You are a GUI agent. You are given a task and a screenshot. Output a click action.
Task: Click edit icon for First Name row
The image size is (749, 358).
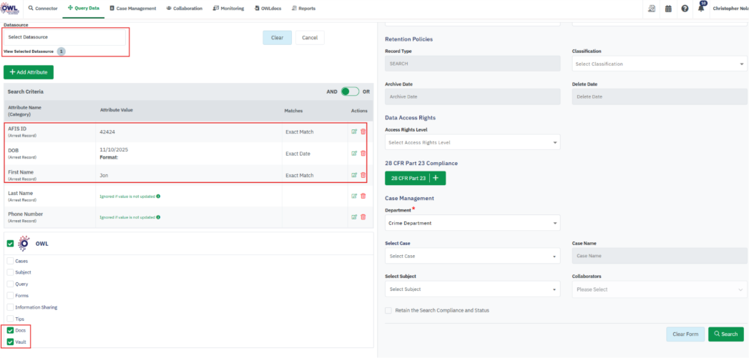354,175
